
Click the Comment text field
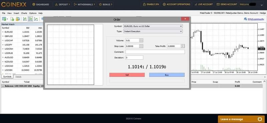click(x=155, y=52)
